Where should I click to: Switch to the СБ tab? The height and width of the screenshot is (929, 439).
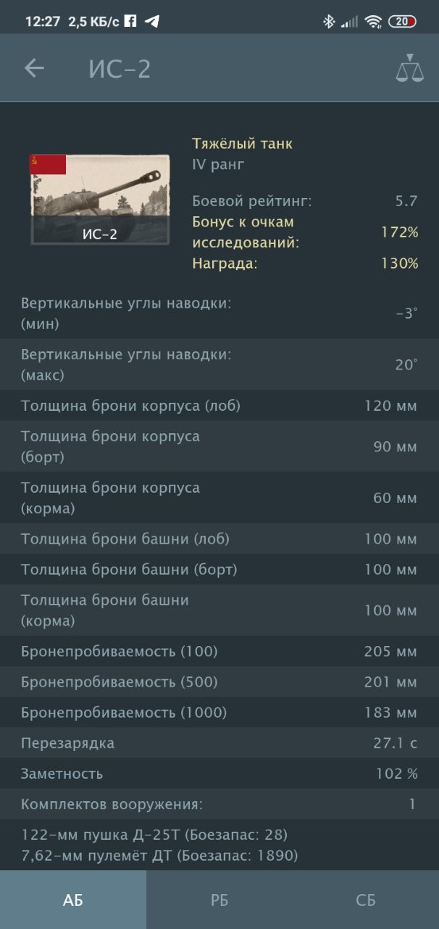[366, 900]
